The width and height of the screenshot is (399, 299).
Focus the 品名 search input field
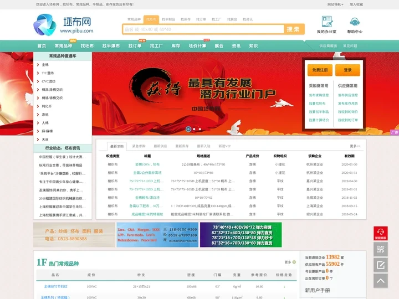[x=203, y=29]
